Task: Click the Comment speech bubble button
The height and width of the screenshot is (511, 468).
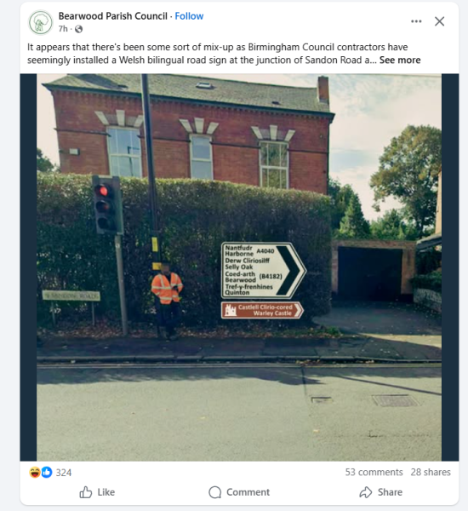Action: pyautogui.click(x=239, y=492)
